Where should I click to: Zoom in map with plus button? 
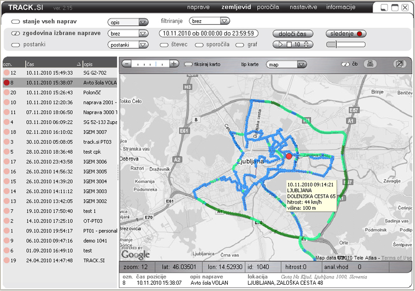[x=174, y=64]
